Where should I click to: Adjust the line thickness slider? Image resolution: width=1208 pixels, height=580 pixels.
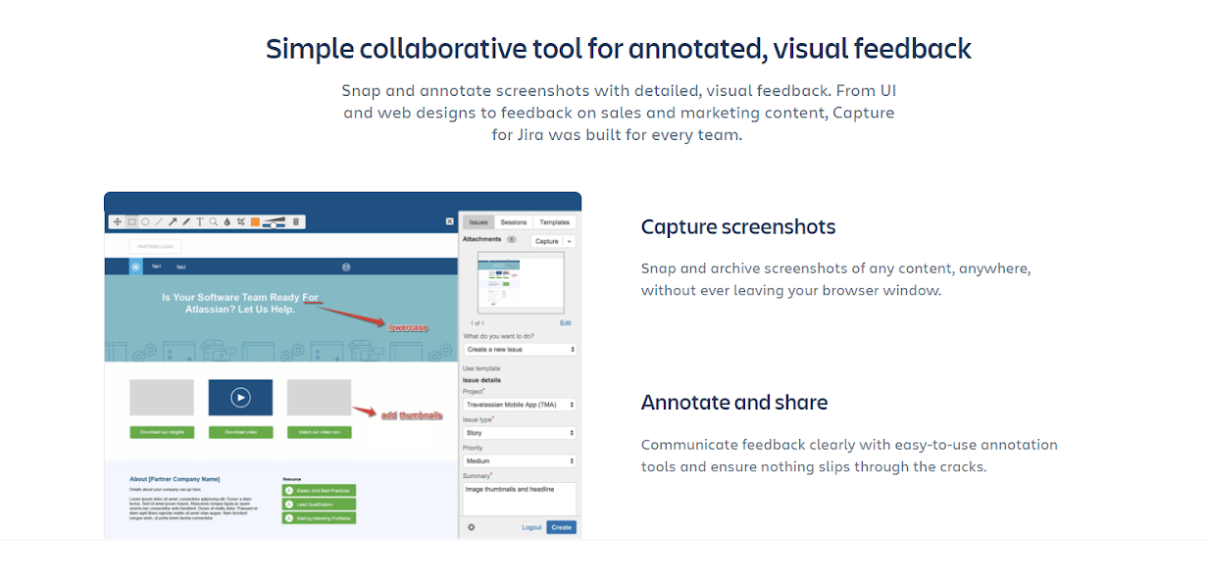coord(274,222)
